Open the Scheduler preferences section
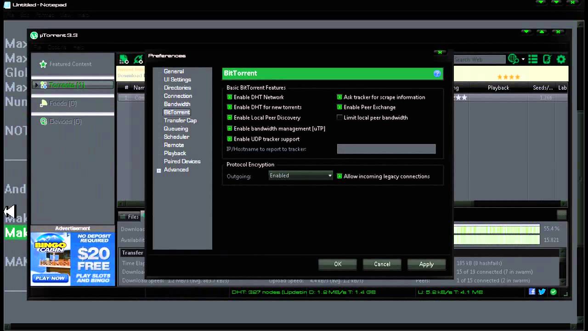The height and width of the screenshot is (331, 588). 176,137
